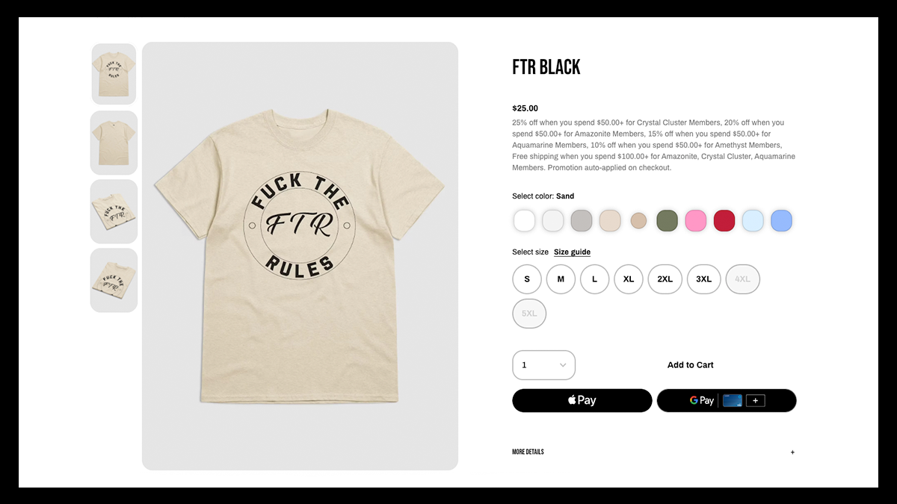Select size S
This screenshot has height=504, width=897.
[527, 279]
